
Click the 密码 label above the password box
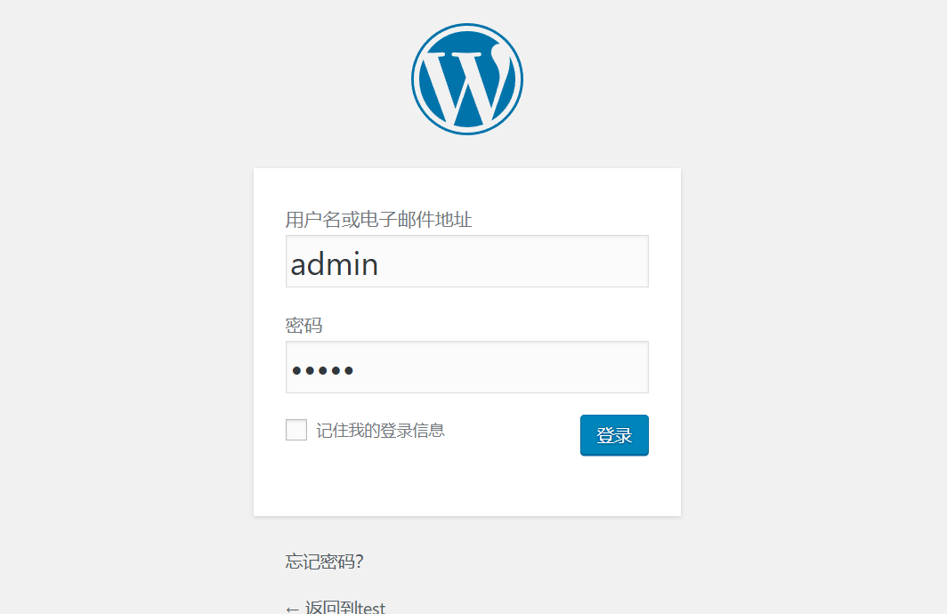[x=304, y=326]
